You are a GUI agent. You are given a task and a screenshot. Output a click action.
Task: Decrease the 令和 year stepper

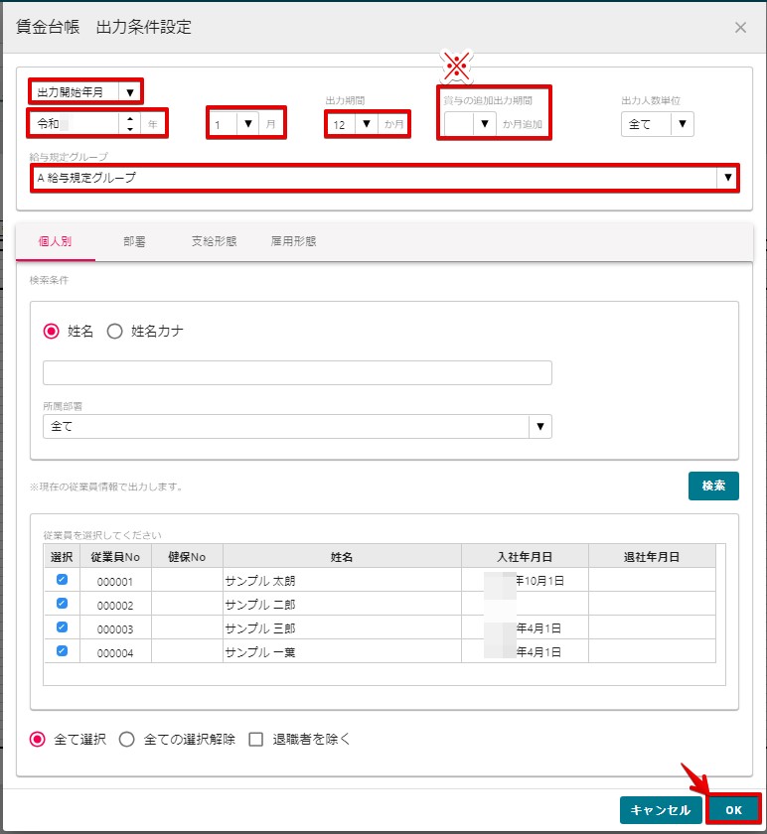coord(130,129)
